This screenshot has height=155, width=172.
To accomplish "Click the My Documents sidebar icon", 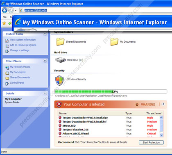I will click(7, 73).
